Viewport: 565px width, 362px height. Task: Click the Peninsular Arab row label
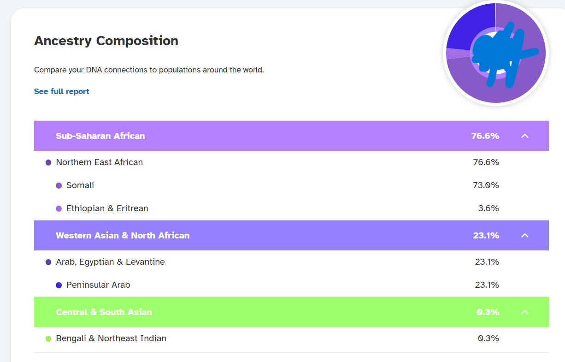98,285
